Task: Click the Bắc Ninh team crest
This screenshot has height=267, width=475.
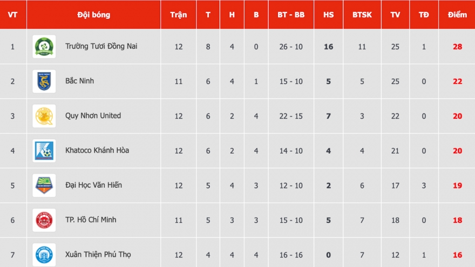Action: pos(44,81)
